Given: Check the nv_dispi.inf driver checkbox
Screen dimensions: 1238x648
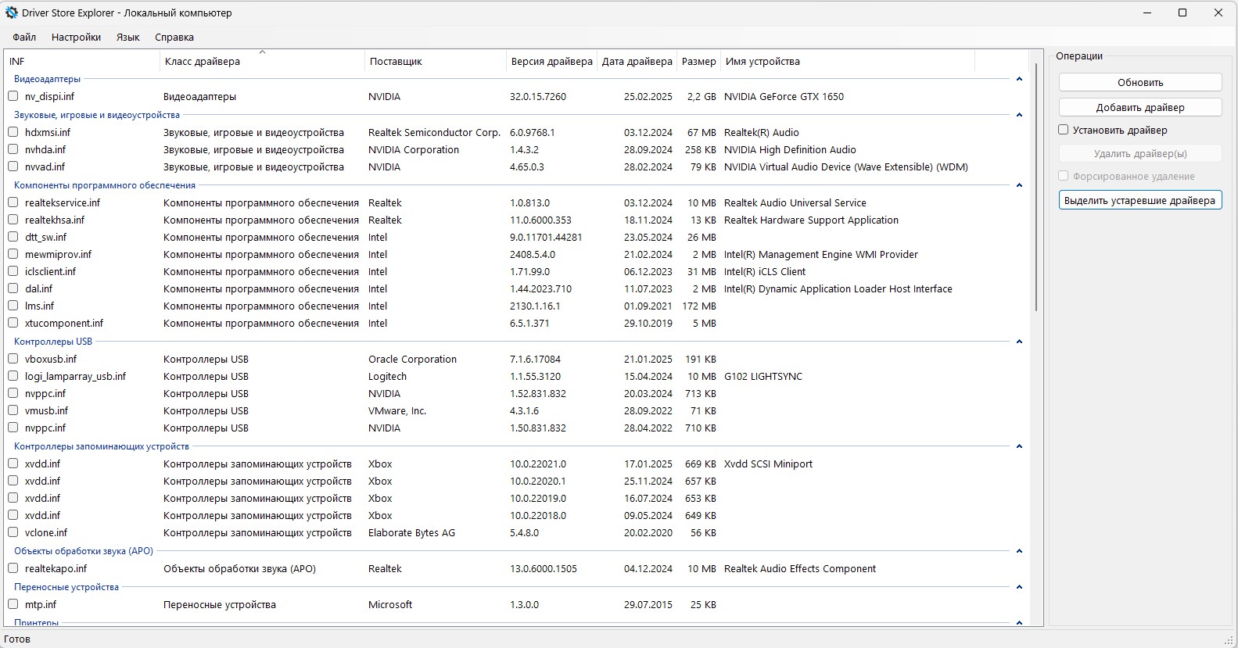Looking at the screenshot, I should (x=13, y=96).
